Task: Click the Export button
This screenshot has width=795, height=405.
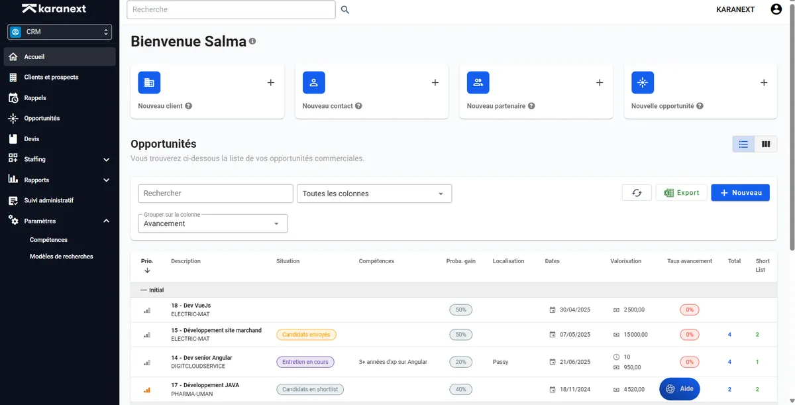Action: (x=681, y=193)
